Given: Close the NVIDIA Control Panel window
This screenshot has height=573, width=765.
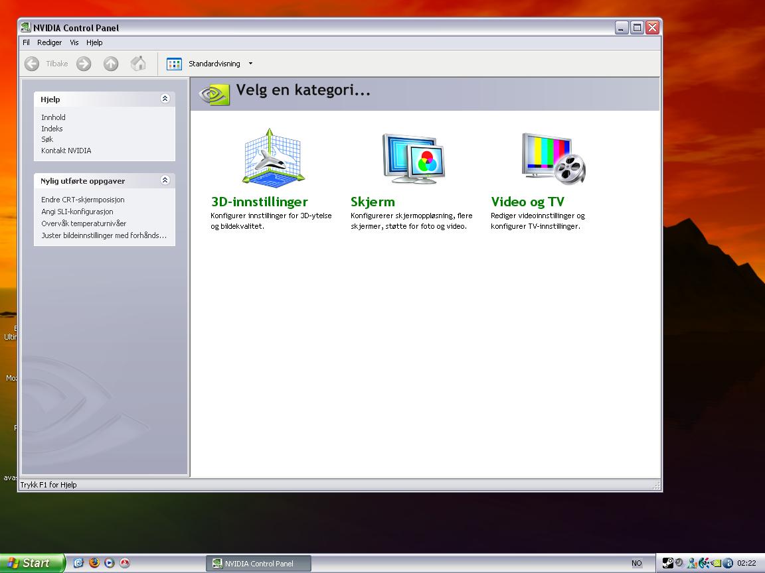Looking at the screenshot, I should point(652,27).
